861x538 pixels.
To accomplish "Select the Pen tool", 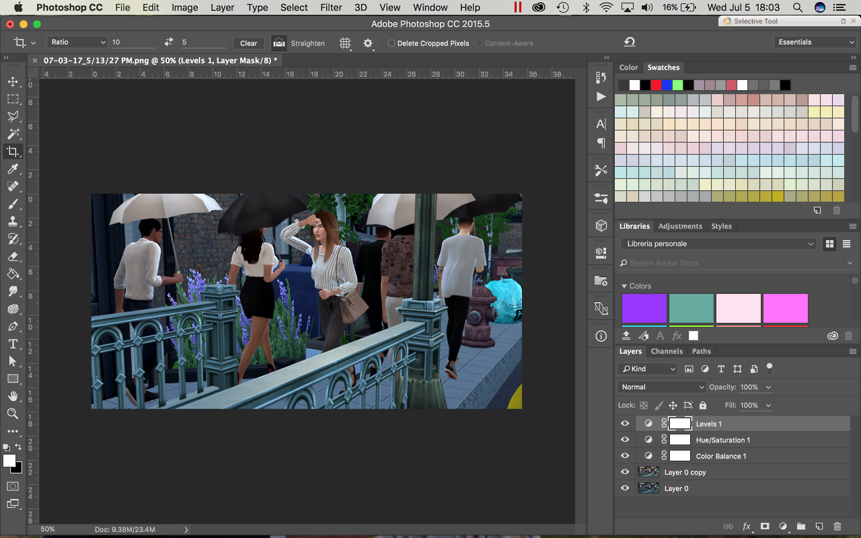I will point(13,327).
